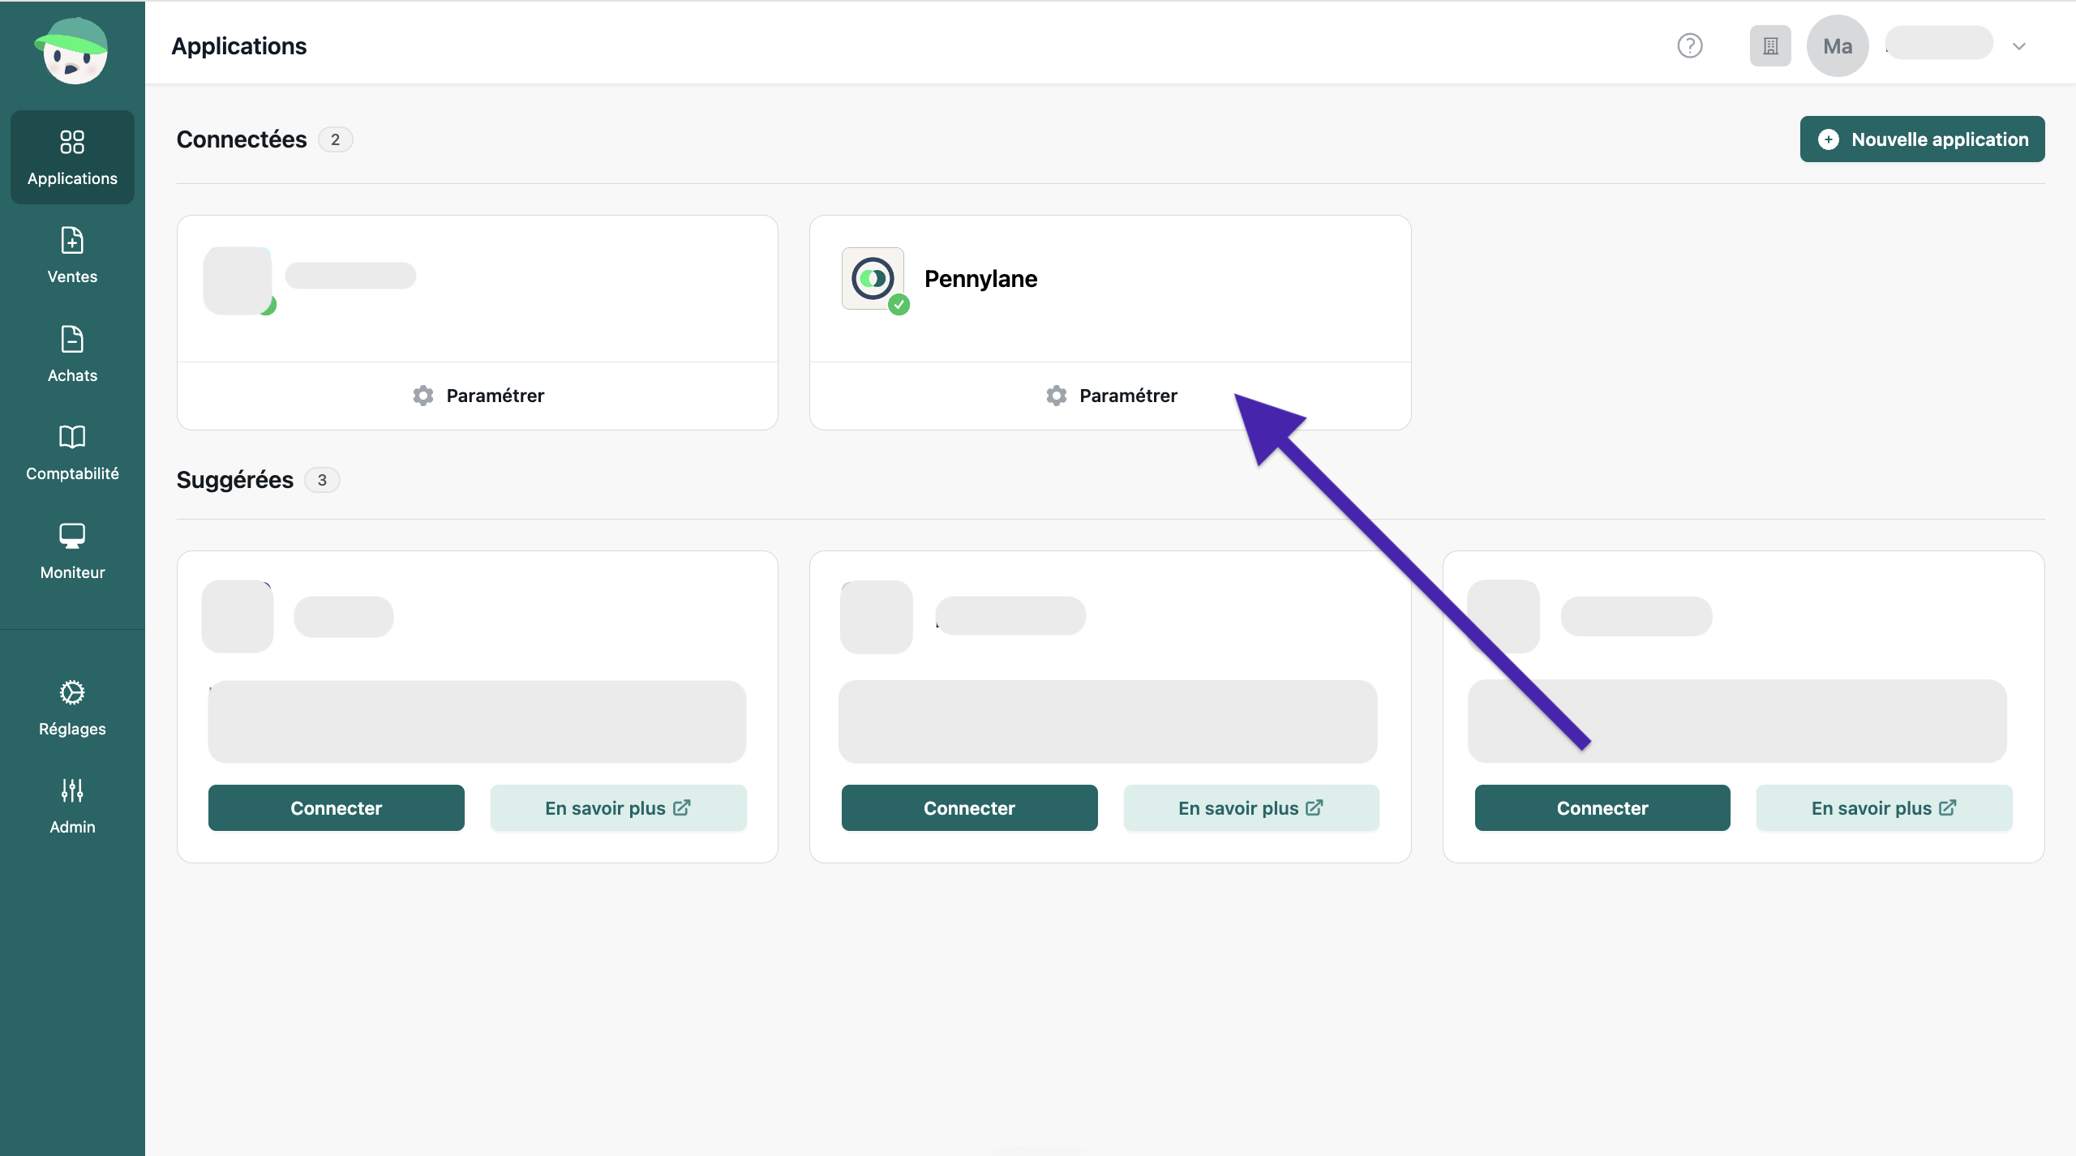Expand the user account dropdown chevron
The image size is (2076, 1156).
(2019, 46)
